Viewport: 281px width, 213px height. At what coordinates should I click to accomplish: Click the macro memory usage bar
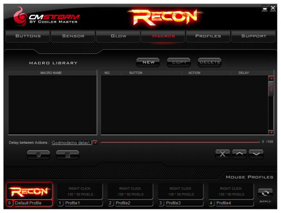click(180, 142)
